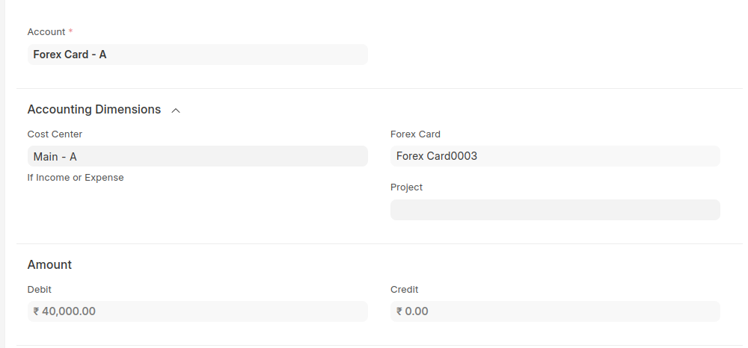Select the Cost Center field Main - A
This screenshot has height=348, width=748.
pyautogui.click(x=197, y=156)
